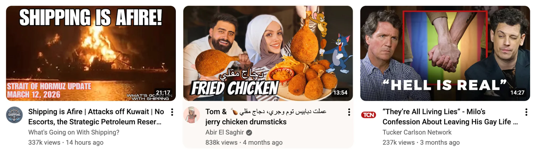Play the Fried Chicken video thumbnail
544x159 pixels.
268,53
